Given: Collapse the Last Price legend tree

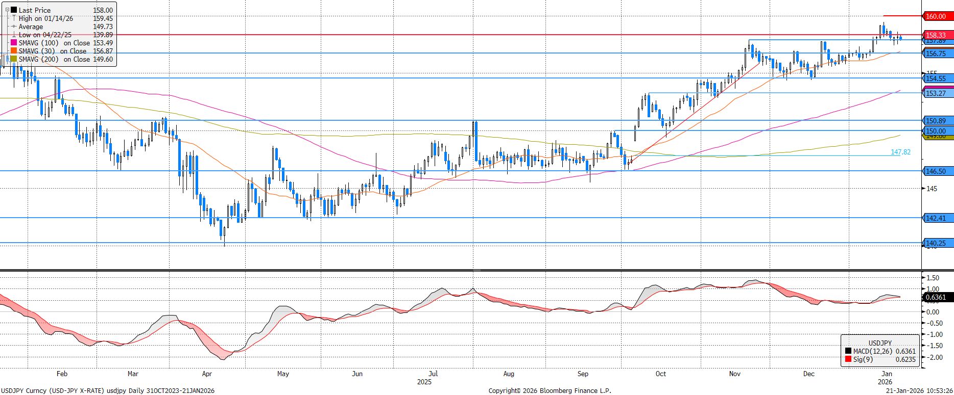Looking at the screenshot, I should 7,10.
